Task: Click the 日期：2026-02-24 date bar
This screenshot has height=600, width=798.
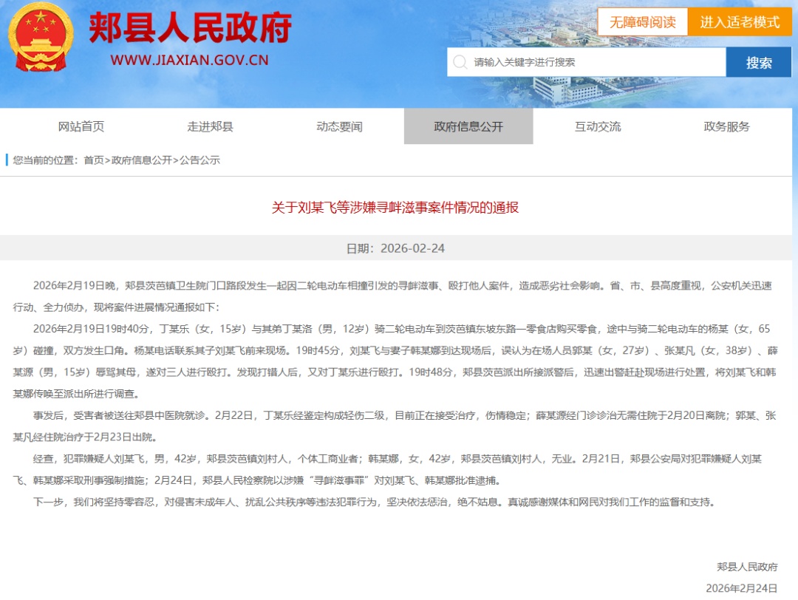Action: click(395, 248)
